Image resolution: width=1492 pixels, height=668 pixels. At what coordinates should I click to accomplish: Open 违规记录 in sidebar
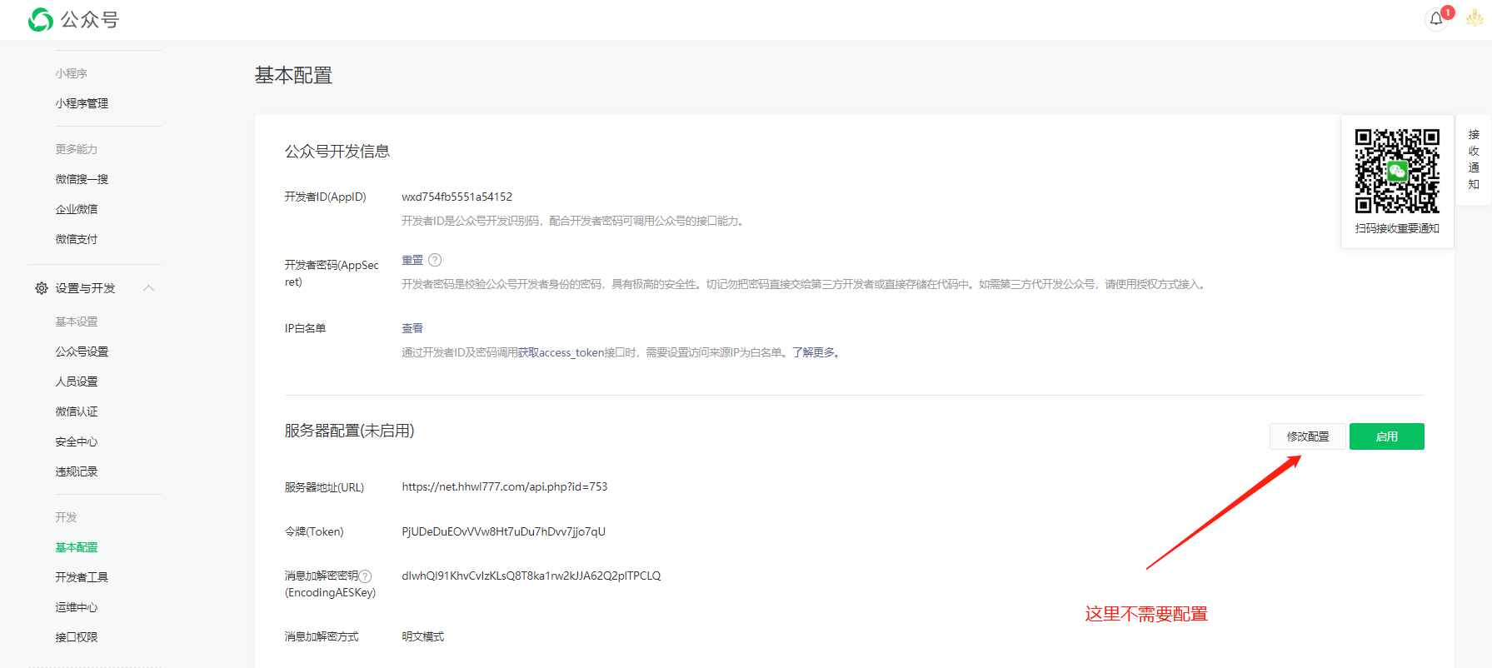pos(77,471)
